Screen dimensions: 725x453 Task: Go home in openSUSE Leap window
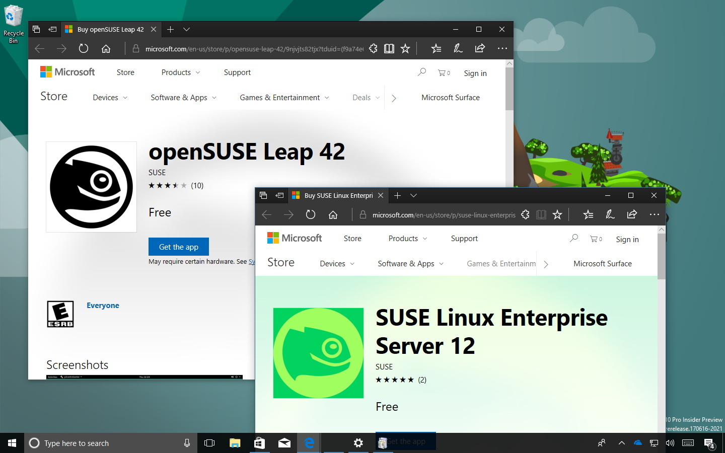click(x=106, y=48)
